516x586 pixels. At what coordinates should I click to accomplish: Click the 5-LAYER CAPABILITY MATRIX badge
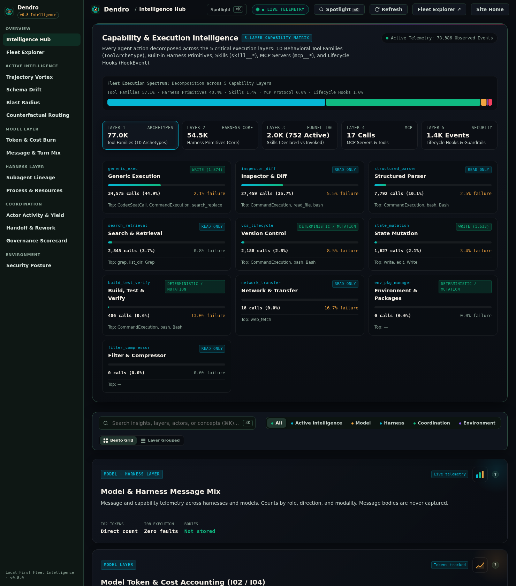pyautogui.click(x=277, y=38)
